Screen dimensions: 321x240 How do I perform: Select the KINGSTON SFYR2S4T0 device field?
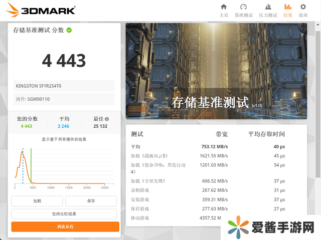64,86
